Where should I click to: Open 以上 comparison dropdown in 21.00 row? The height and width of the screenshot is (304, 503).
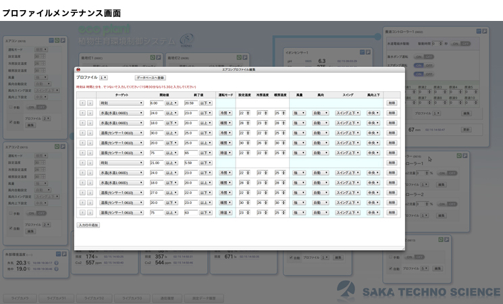pyautogui.click(x=171, y=163)
